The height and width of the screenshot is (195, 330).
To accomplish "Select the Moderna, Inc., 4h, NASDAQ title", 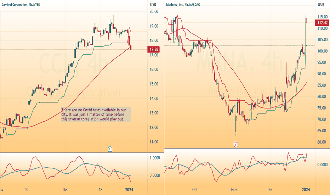I will click(x=183, y=5).
